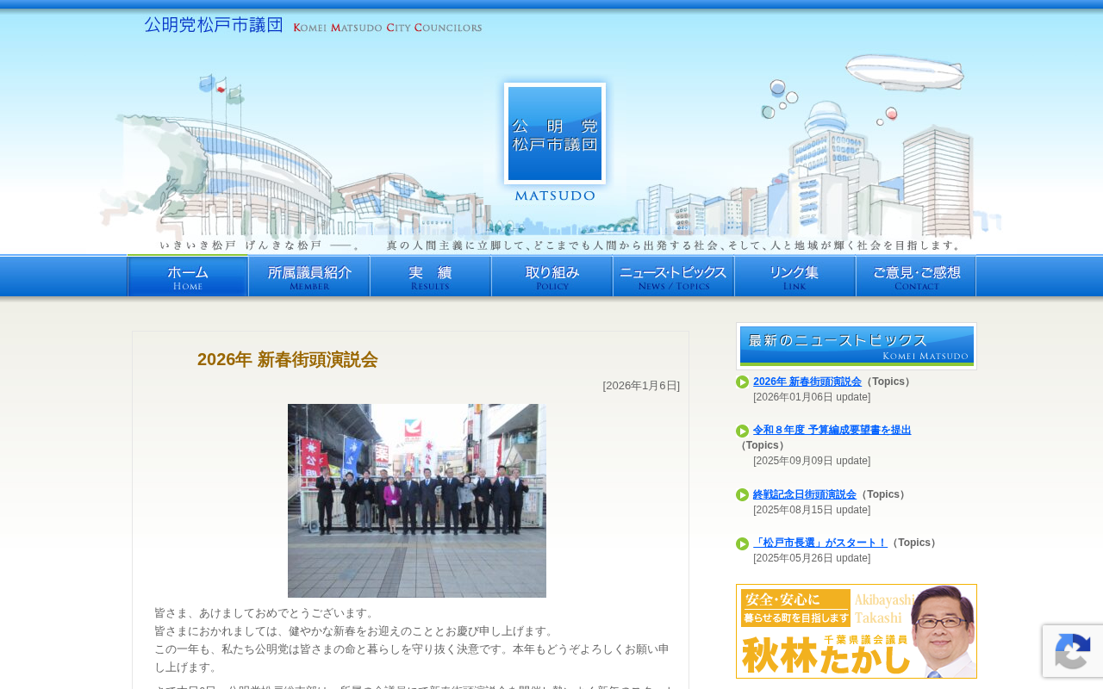Open link 令和８年度 予算編成要望書を提出
Viewport: 1103px width, 689px height.
(832, 430)
